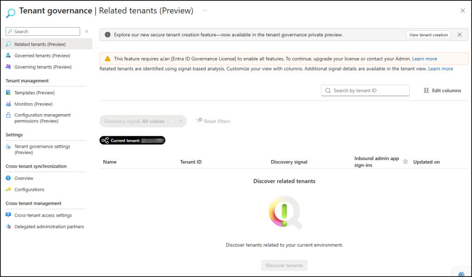Image resolution: width=472 pixels, height=277 pixels.
Task: Open the ellipsis menu beside the page title
Action: point(205,10)
